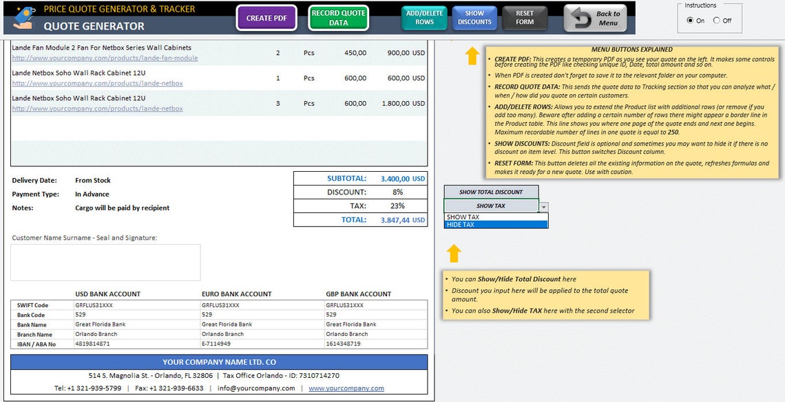Open the SHOW TAX dropdown arrow

point(543,205)
